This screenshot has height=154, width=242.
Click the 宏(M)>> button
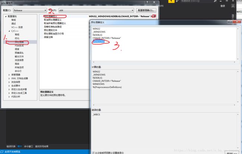pyautogui.click(x=232, y=153)
